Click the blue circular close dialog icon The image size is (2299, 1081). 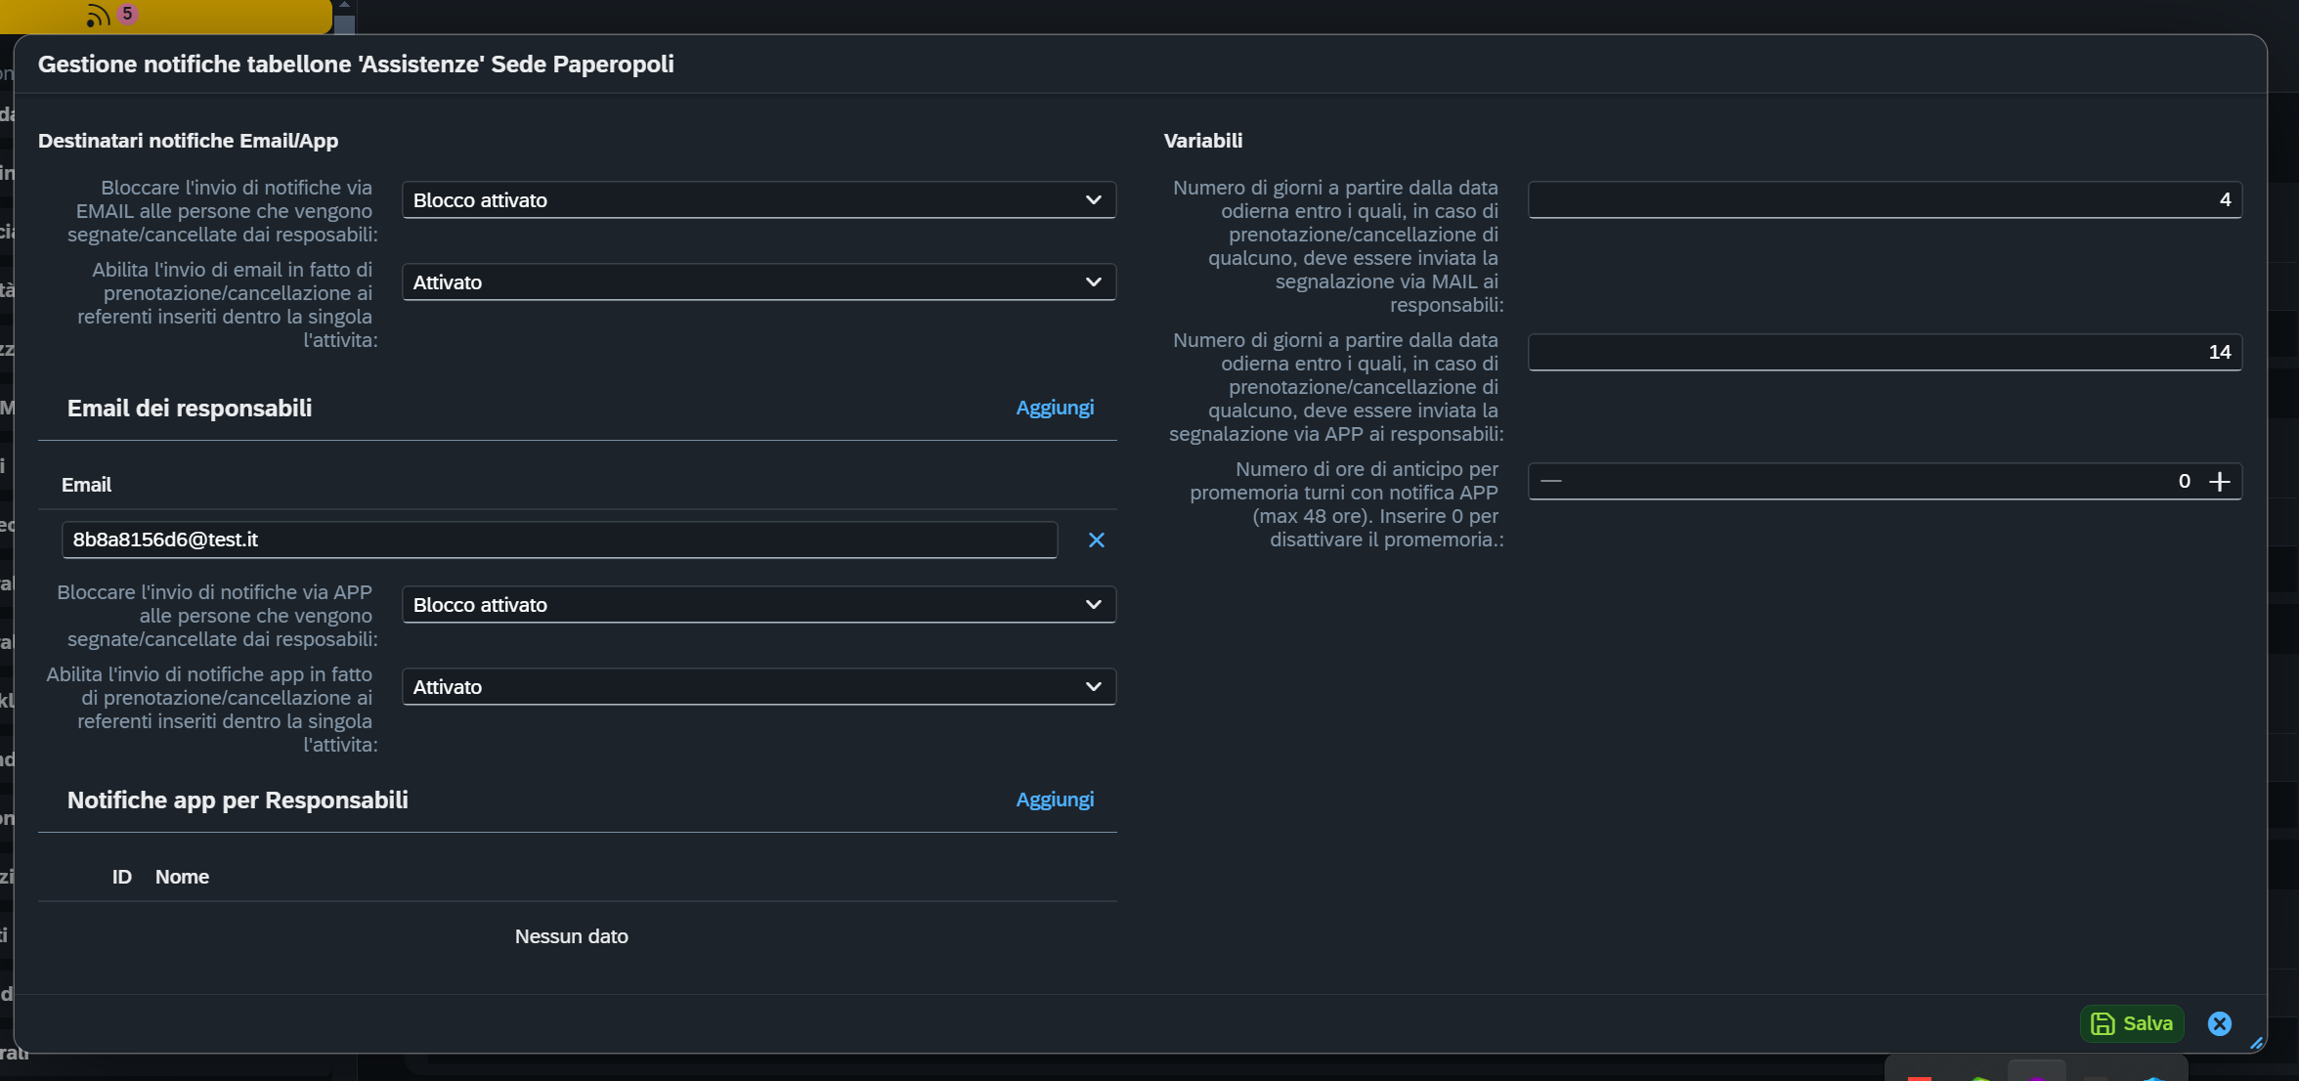coord(2219,1023)
